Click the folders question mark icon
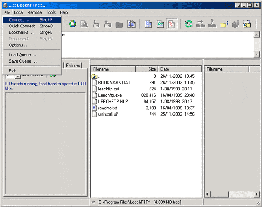 pyautogui.click(x=212, y=24)
